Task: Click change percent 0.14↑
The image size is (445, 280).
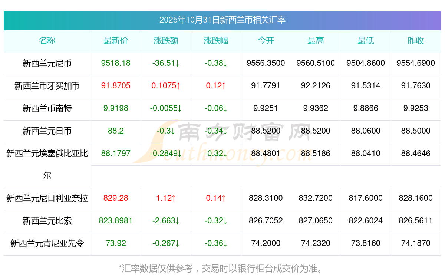Action: tap(216, 198)
